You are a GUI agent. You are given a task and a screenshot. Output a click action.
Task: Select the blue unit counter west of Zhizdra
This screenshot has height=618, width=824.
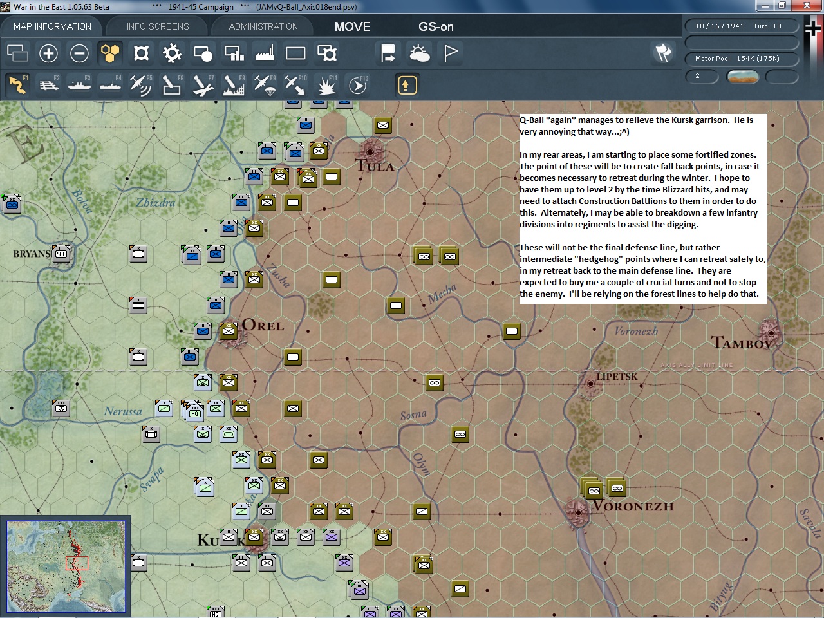click(11, 203)
